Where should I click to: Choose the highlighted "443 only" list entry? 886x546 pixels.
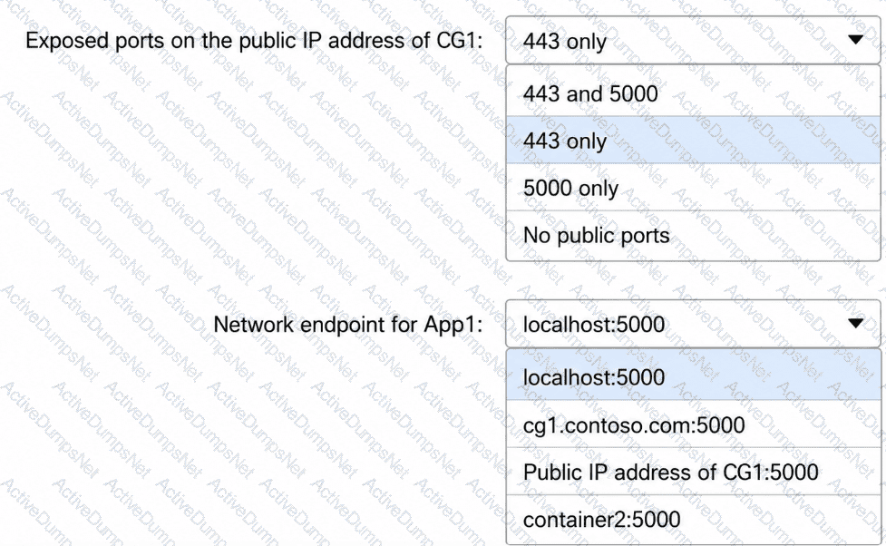tap(694, 141)
